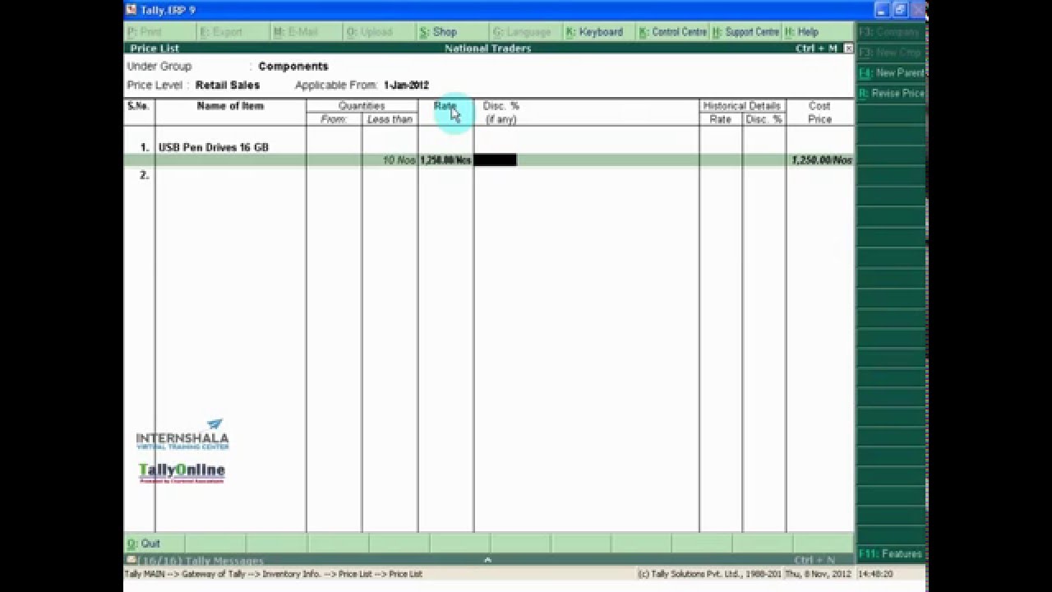Click the cost price 1,250.00/Nos value
This screenshot has height=592, width=1052.
(821, 160)
